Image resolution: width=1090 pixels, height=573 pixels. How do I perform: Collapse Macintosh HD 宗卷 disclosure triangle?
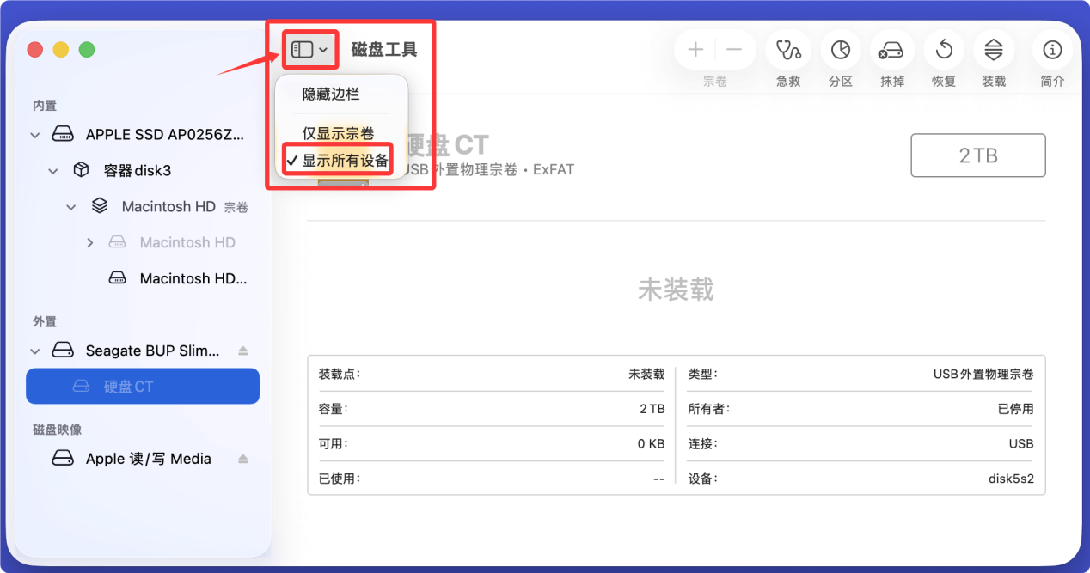click(71, 206)
